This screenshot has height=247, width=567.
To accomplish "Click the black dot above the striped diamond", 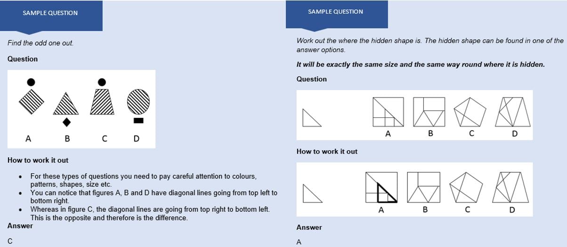I will click(x=31, y=82).
